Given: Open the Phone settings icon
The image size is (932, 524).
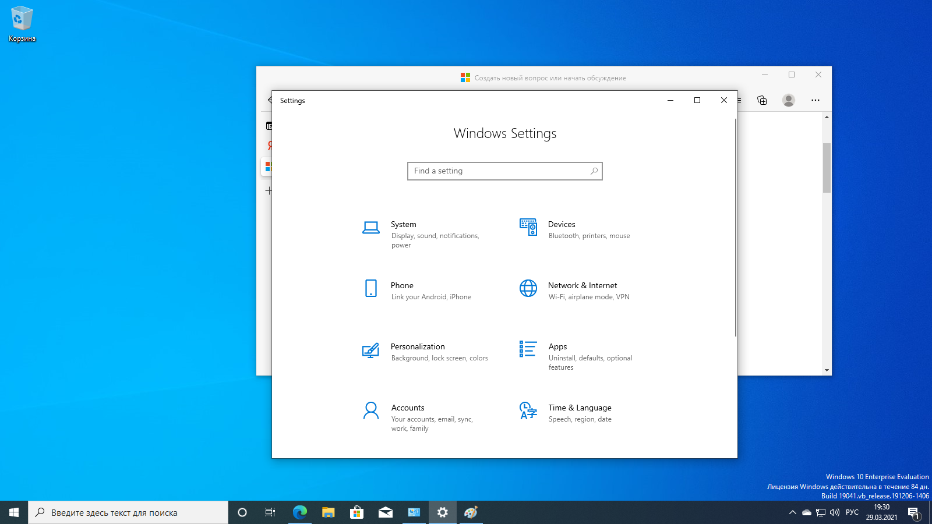Looking at the screenshot, I should click(371, 288).
